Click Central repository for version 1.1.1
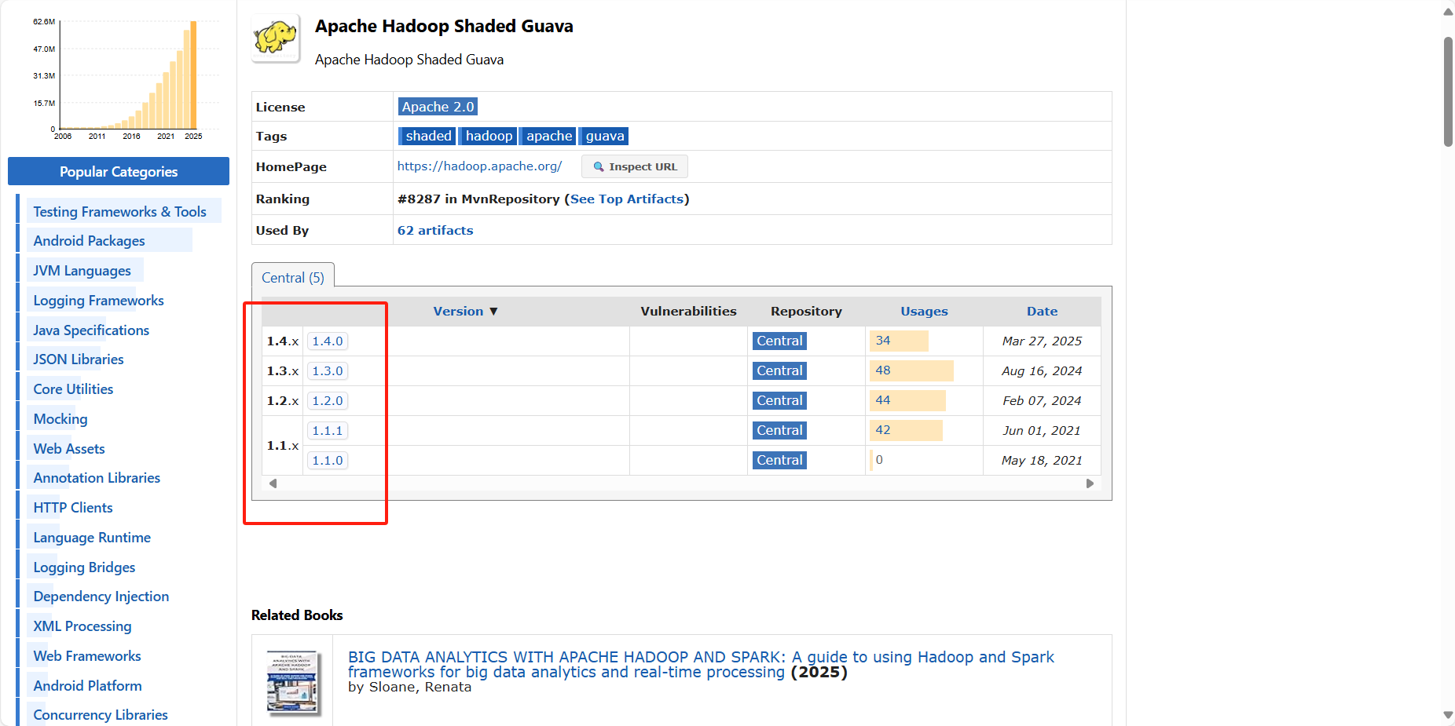This screenshot has height=726, width=1455. 779,431
